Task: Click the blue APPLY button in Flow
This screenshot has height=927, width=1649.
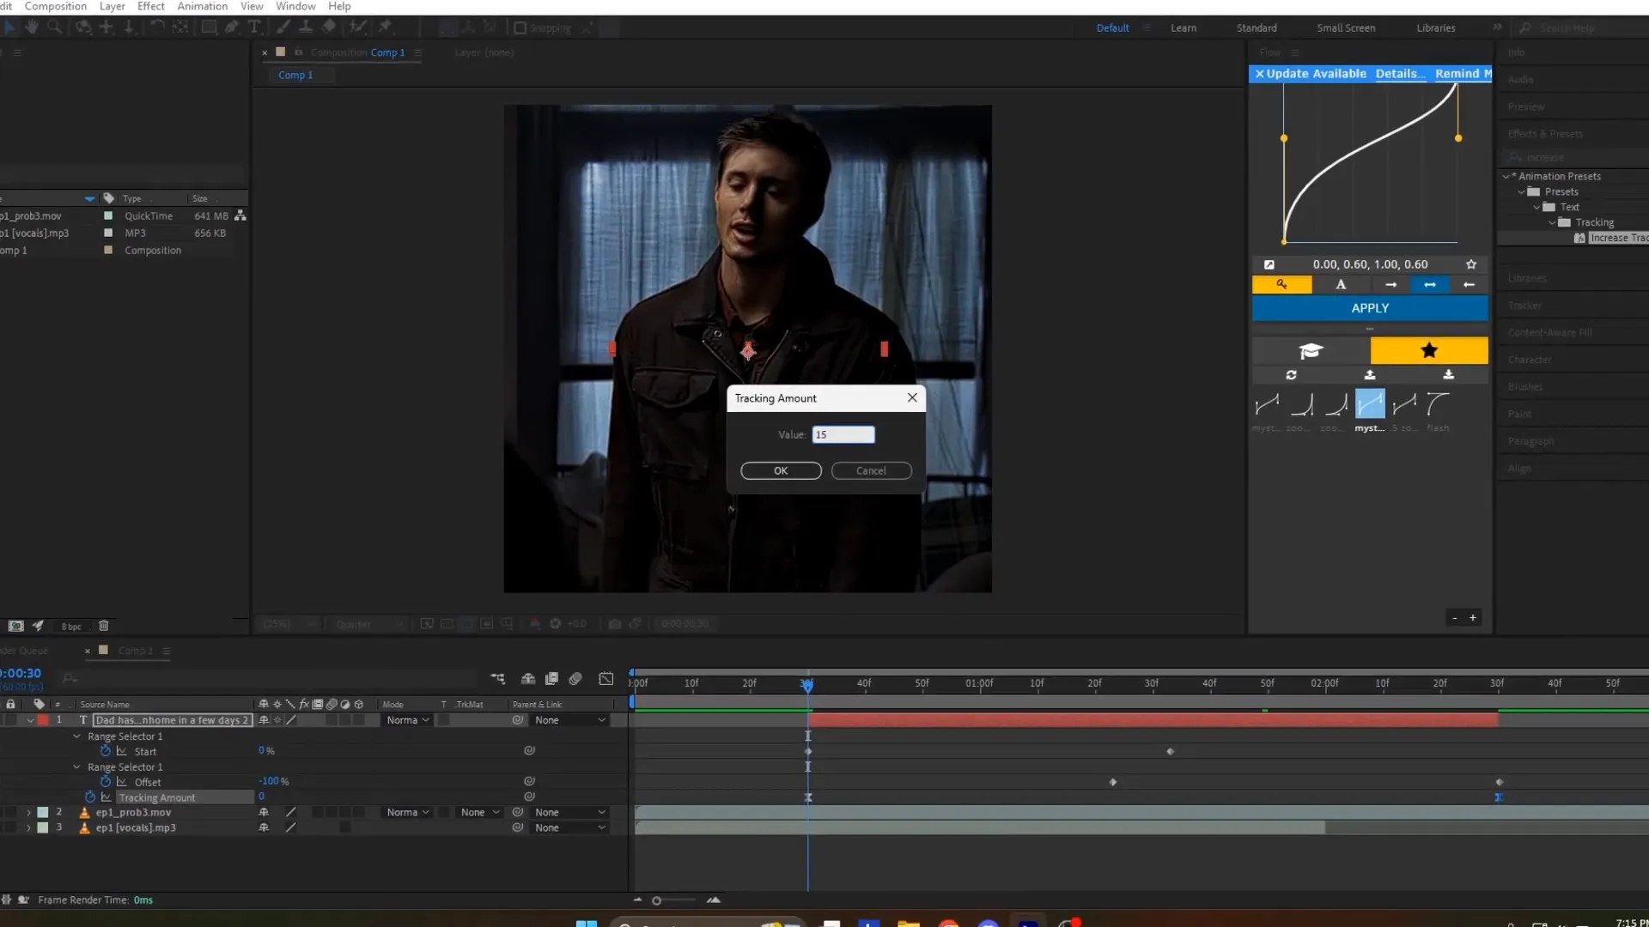Action: [1370, 308]
